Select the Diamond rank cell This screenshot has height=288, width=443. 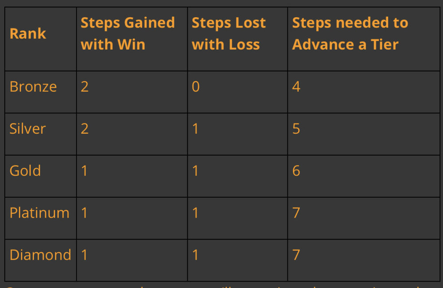pyautogui.click(x=40, y=255)
